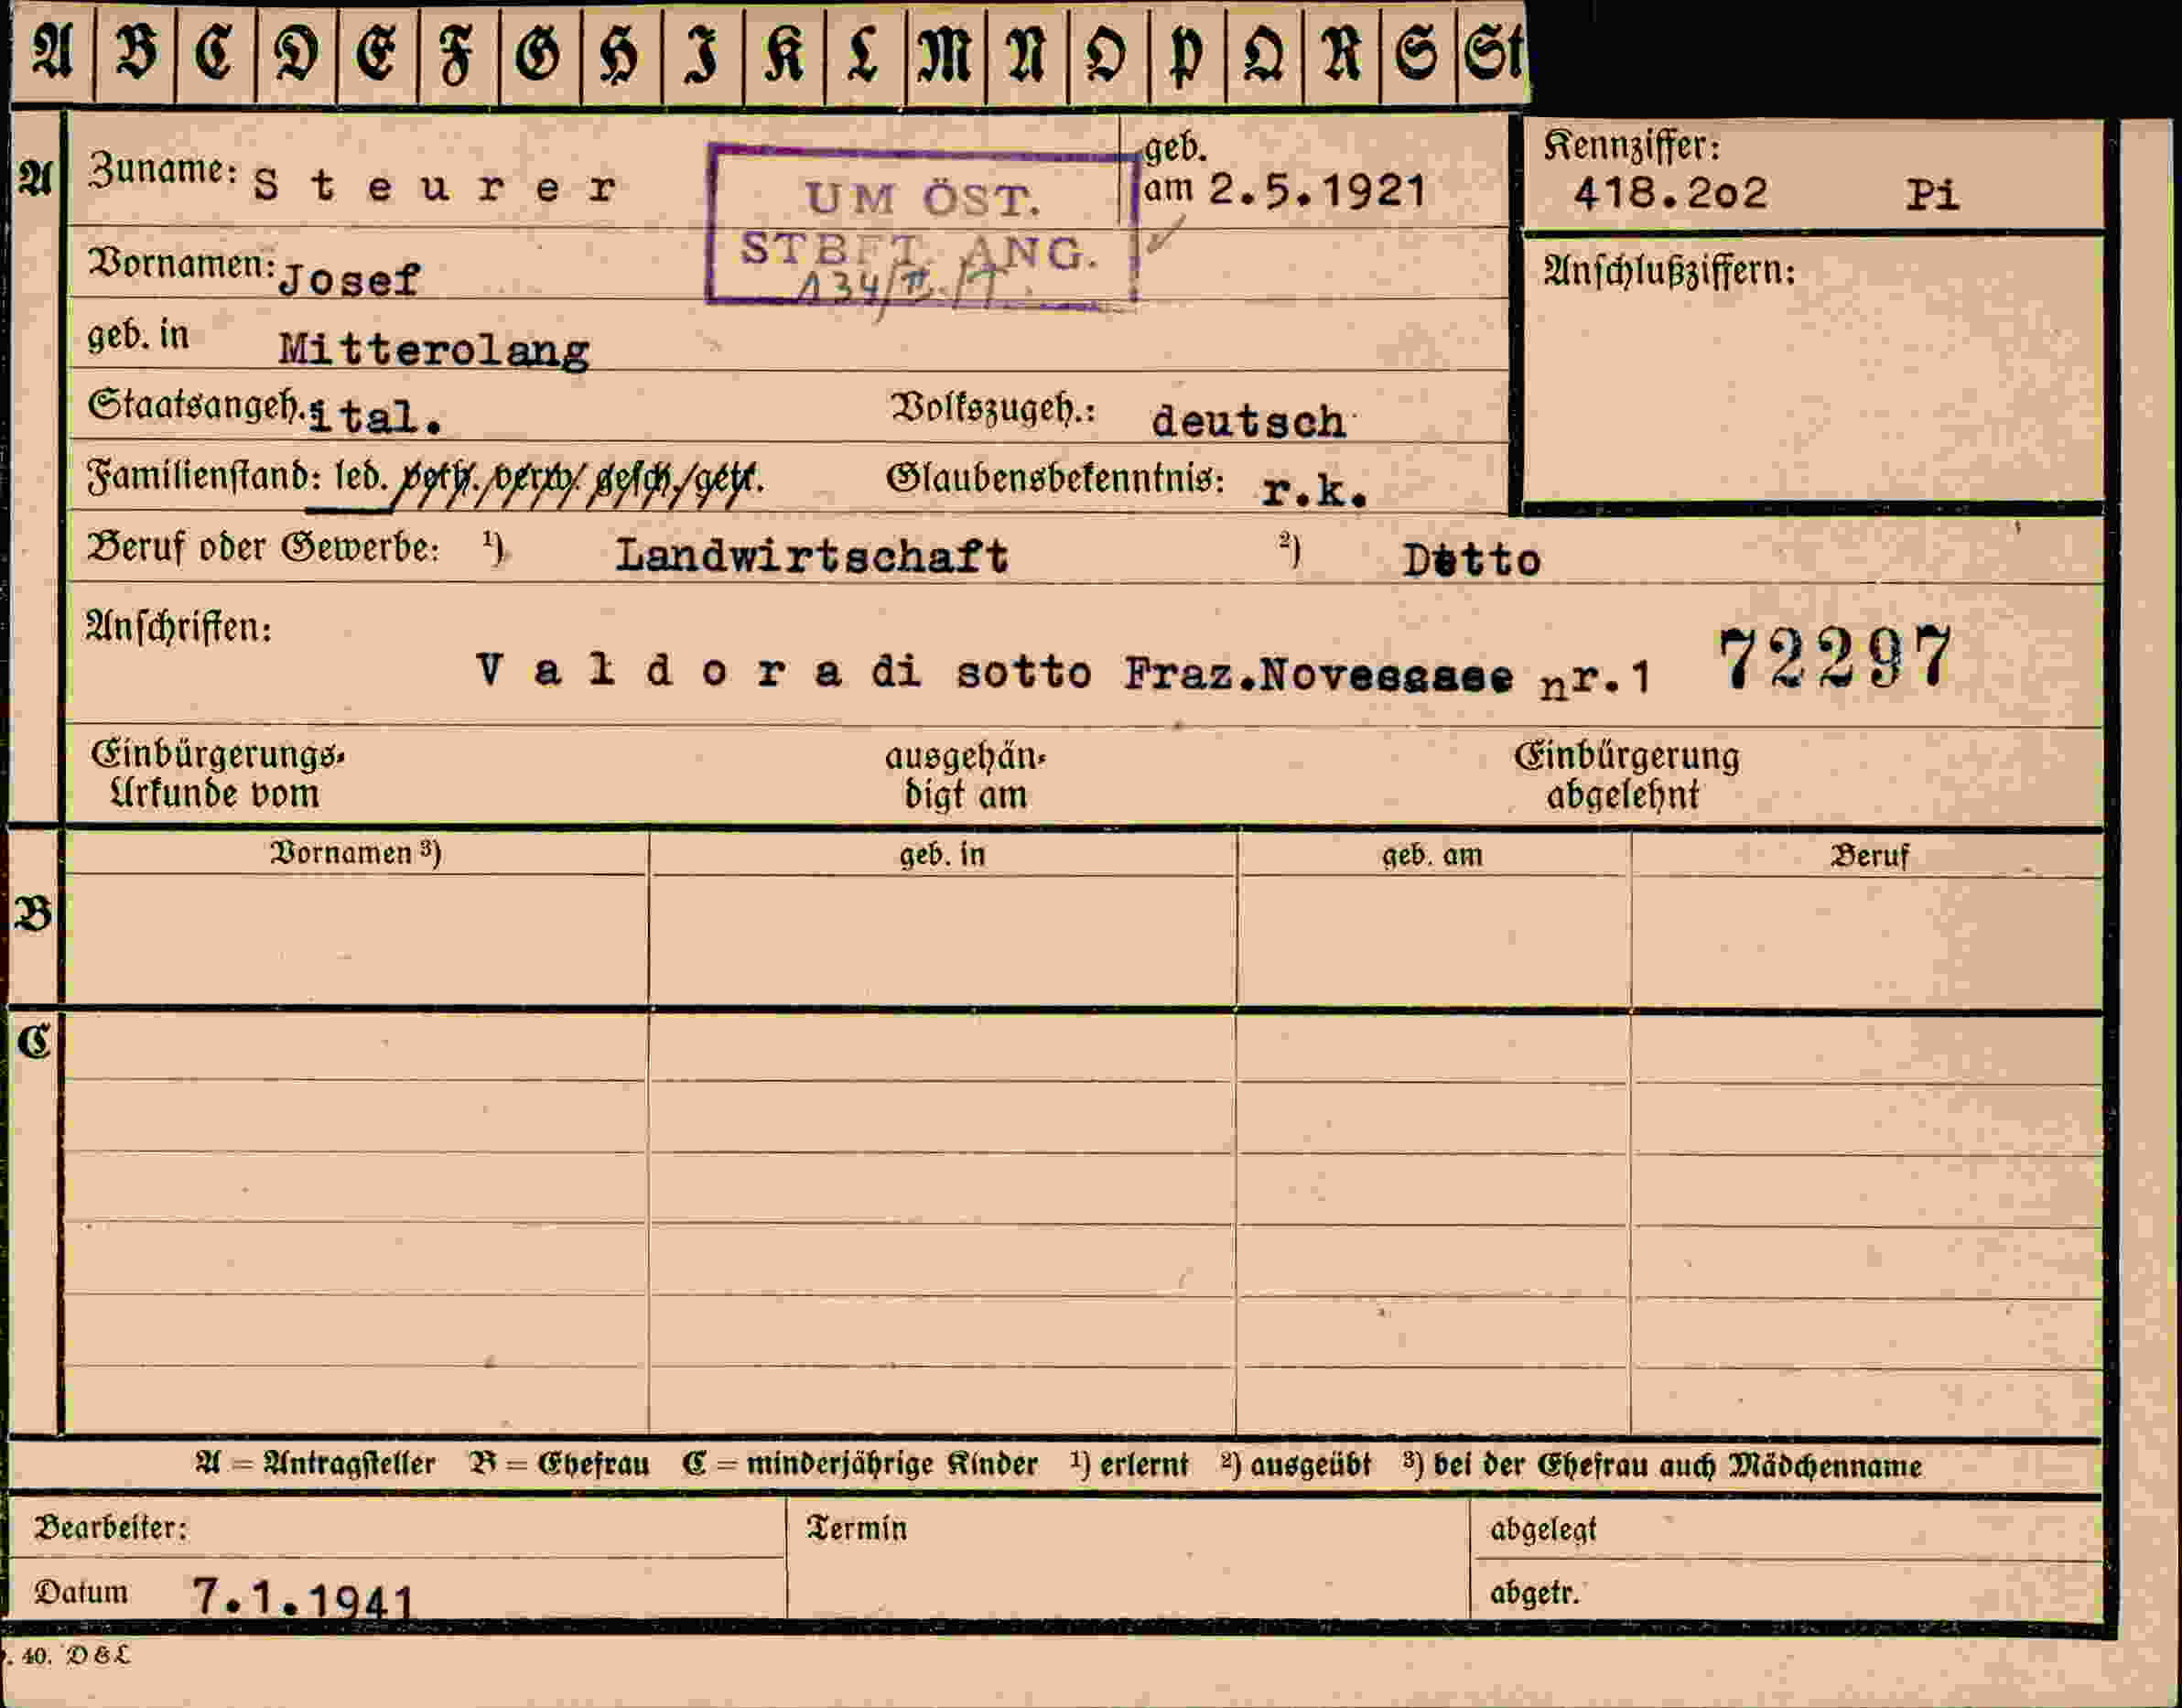Select the R index tab
2182x1708 pixels.
(1342, 53)
